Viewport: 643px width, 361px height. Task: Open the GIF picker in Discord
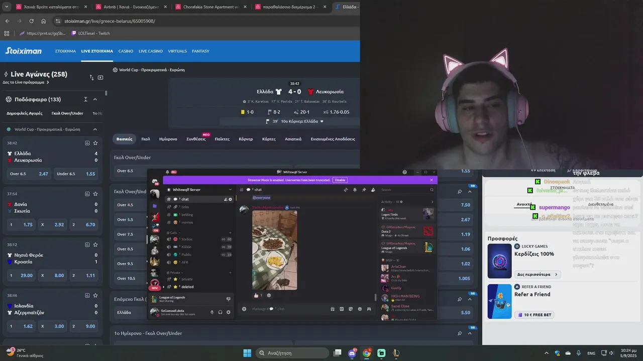[342, 309]
